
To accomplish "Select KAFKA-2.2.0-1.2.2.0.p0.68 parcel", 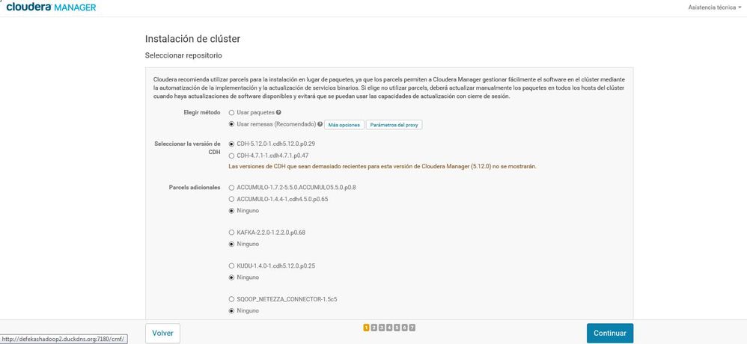I will point(232,233).
